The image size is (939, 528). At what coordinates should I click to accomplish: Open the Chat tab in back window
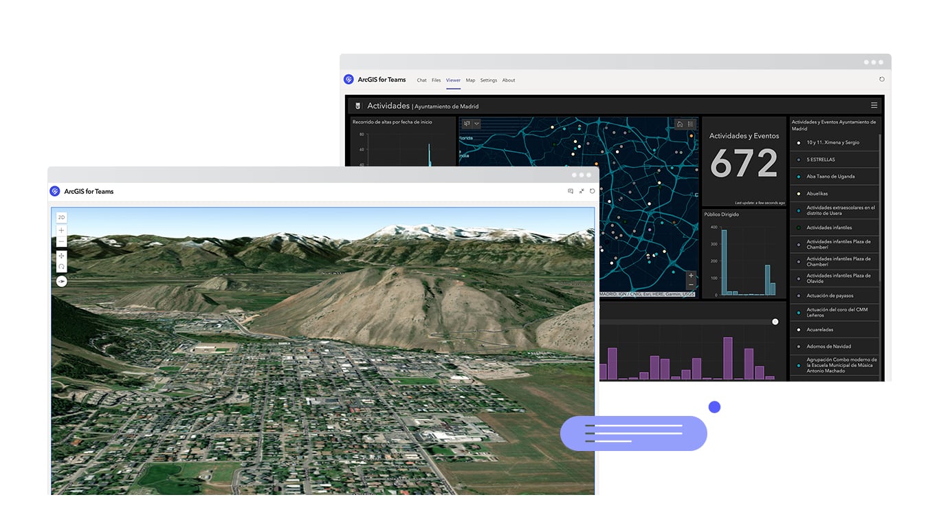coord(421,80)
